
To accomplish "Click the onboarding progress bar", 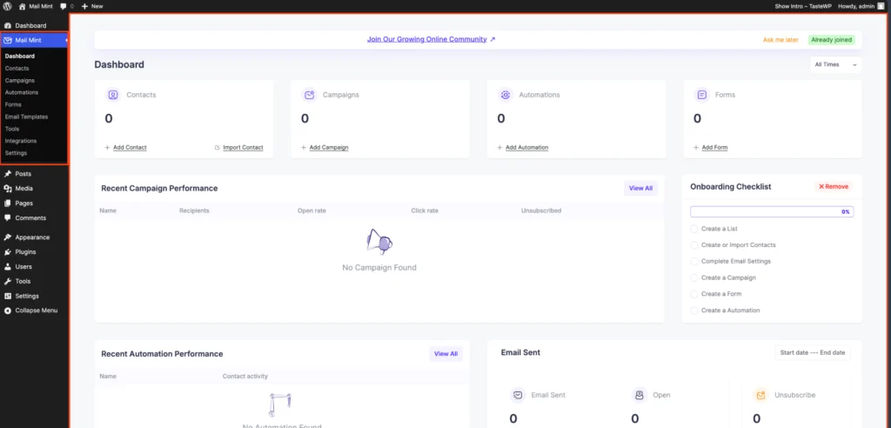I will [x=771, y=211].
